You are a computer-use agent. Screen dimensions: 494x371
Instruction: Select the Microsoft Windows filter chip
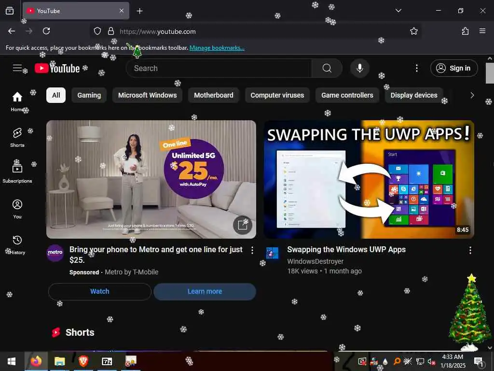tap(148, 95)
